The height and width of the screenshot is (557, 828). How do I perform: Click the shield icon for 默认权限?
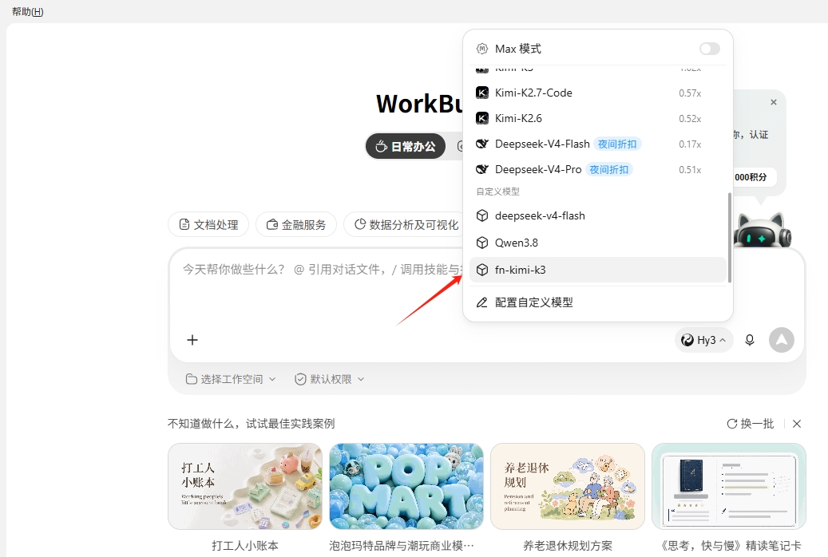300,379
